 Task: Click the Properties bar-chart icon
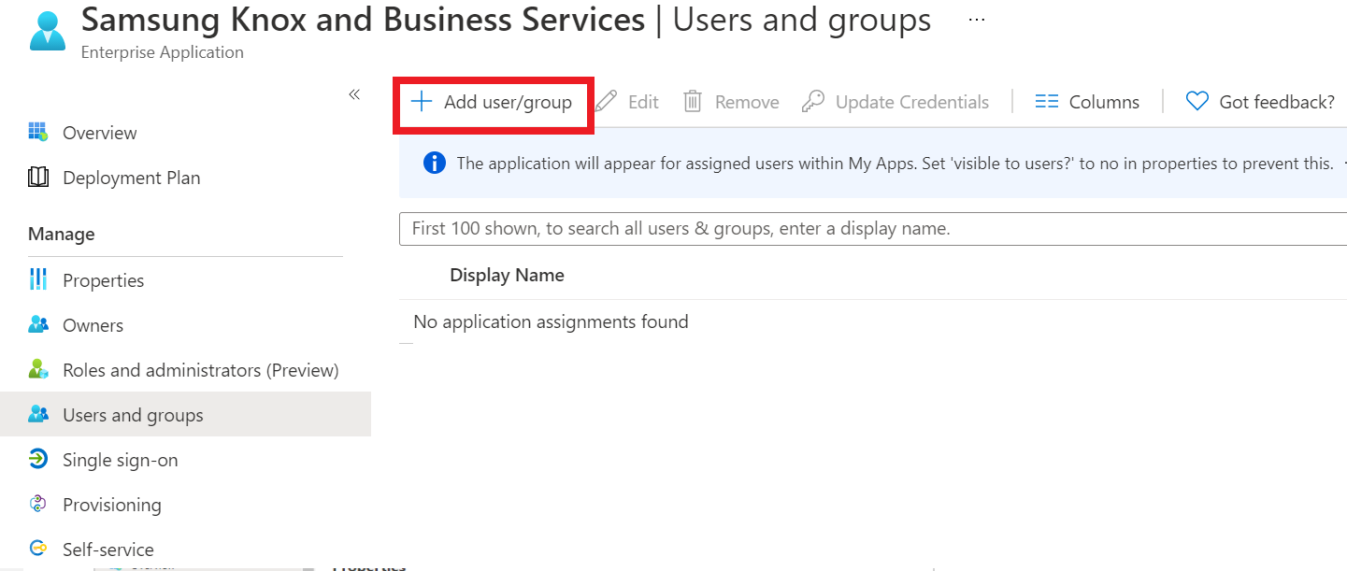pos(39,279)
